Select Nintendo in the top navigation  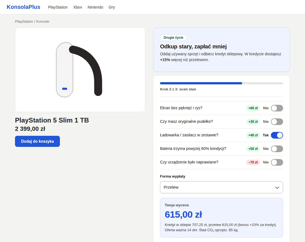[x=95, y=7]
